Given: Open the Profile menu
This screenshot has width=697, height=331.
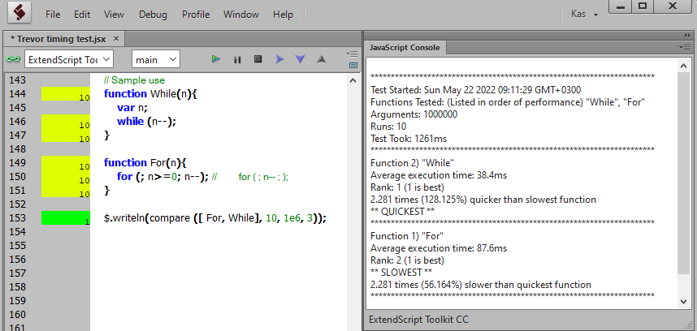Looking at the screenshot, I should [x=196, y=15].
